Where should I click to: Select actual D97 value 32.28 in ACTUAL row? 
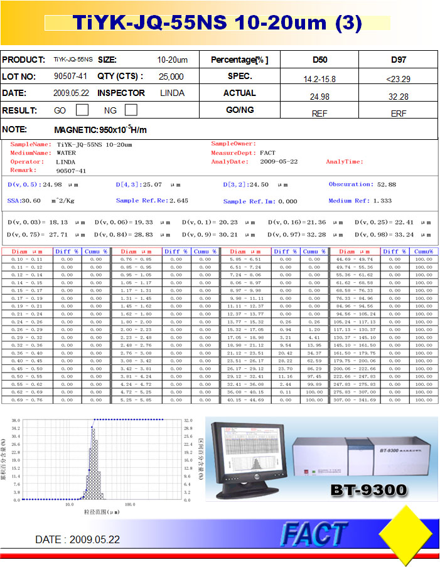point(399,97)
